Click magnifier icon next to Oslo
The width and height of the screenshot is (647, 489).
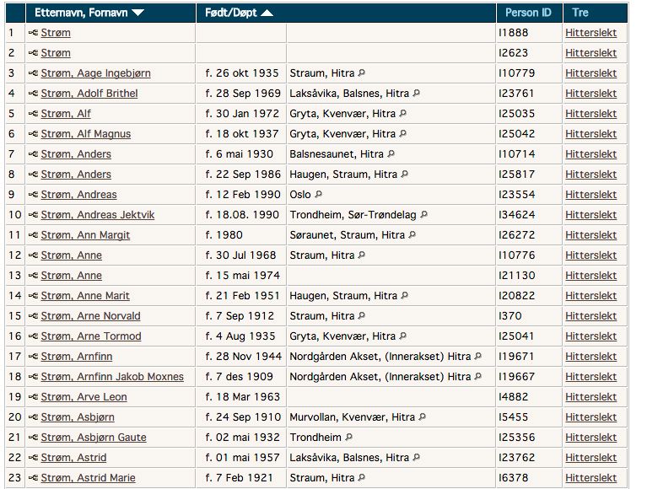318,194
